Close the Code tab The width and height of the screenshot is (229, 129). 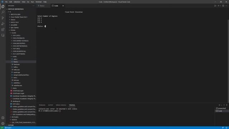(63, 6)
